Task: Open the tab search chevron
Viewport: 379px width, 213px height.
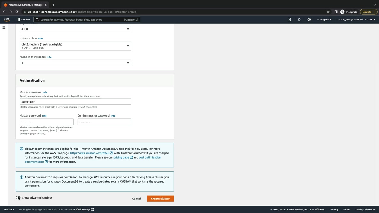Action: tap(375, 5)
